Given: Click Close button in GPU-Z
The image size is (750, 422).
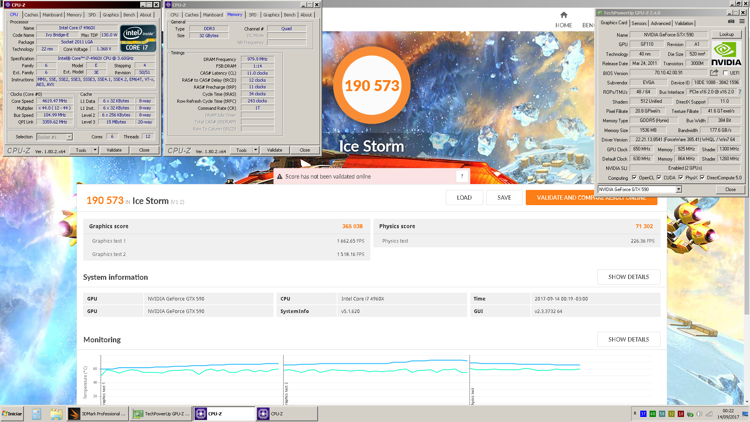Looking at the screenshot, I should click(730, 190).
